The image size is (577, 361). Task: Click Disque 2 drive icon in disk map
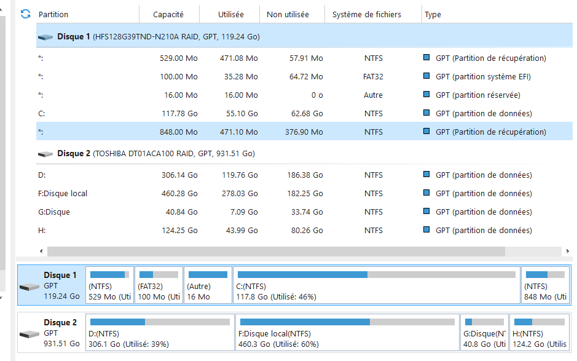29,334
